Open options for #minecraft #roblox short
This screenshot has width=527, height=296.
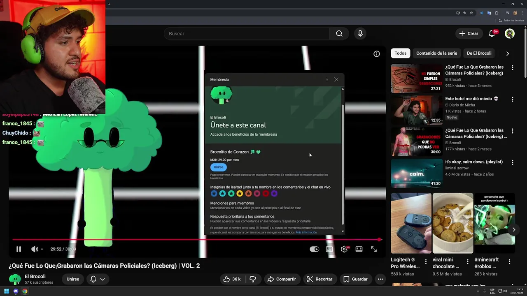(509, 261)
